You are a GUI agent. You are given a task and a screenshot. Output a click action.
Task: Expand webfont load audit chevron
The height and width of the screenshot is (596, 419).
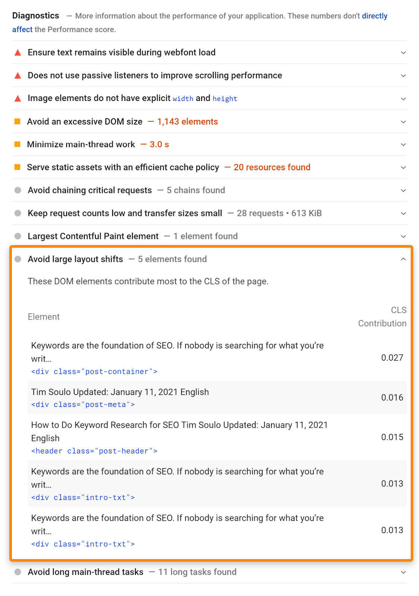(403, 53)
